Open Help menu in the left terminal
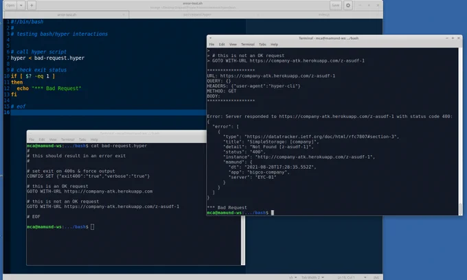The width and height of the screenshot is (467, 280). coord(94,139)
